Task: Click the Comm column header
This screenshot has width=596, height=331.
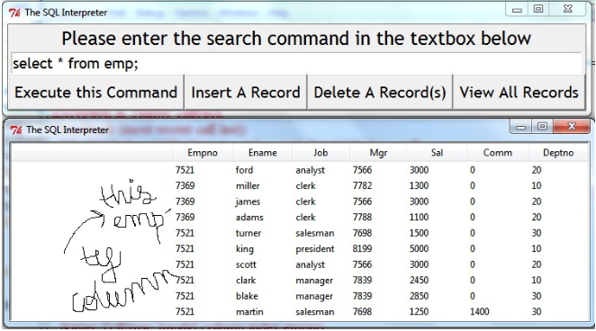Action: (x=498, y=153)
